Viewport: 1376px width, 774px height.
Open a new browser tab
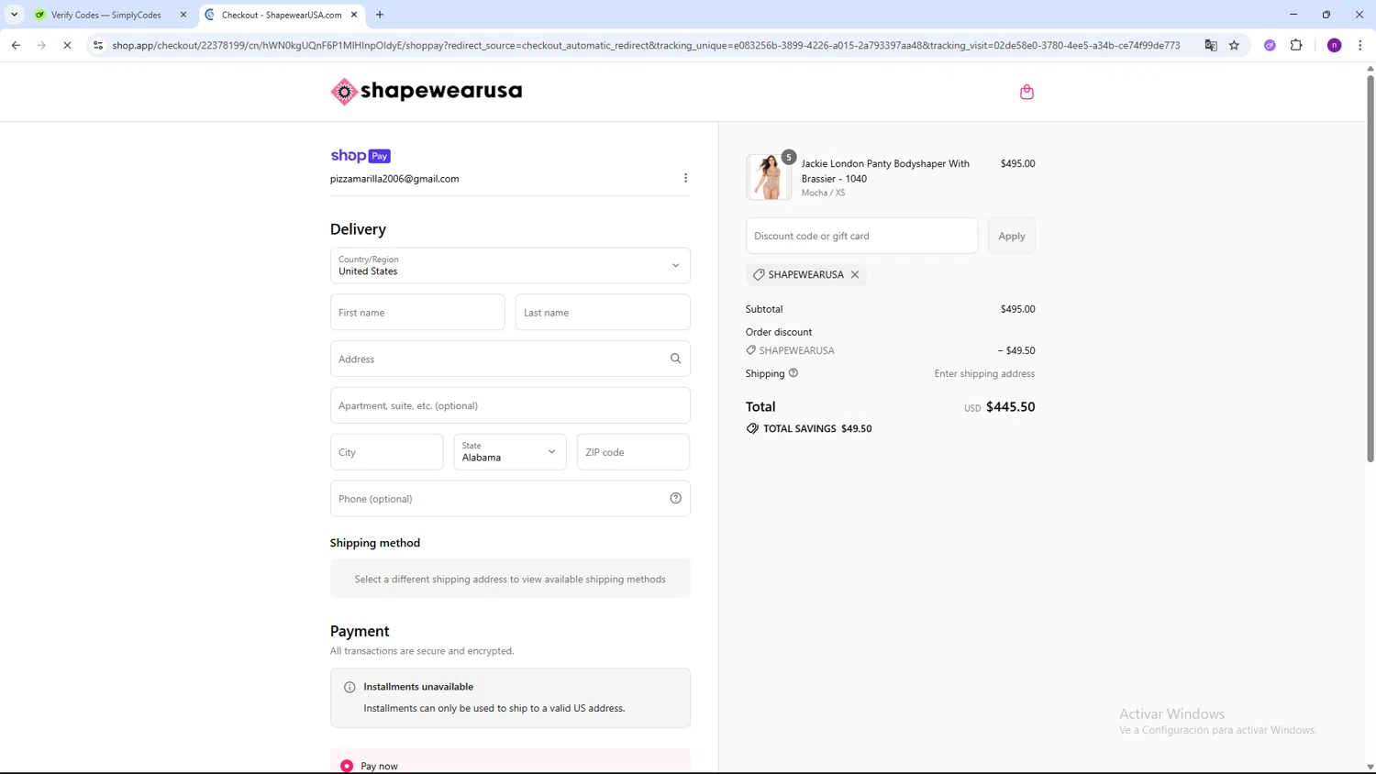tap(380, 15)
